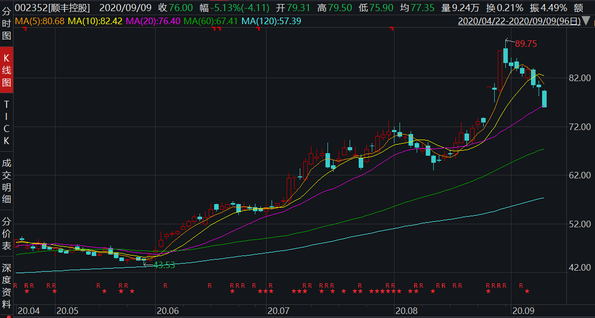Click the high price 高79.50

335,8
